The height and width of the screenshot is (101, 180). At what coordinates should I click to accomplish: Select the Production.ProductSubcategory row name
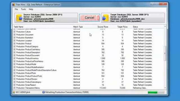pyautogui.click(x=29, y=82)
